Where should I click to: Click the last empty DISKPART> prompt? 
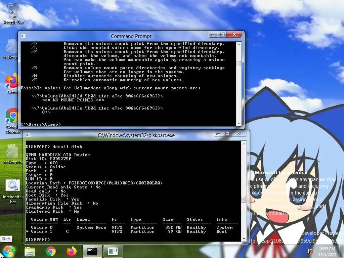(38, 239)
